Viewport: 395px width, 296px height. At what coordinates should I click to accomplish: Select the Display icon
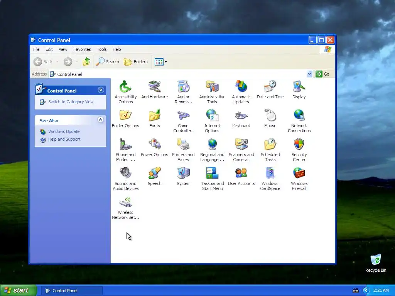click(299, 89)
